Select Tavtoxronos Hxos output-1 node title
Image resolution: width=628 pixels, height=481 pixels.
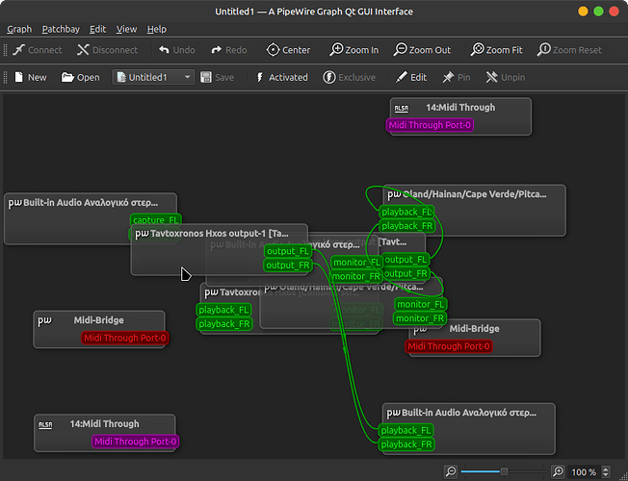219,234
